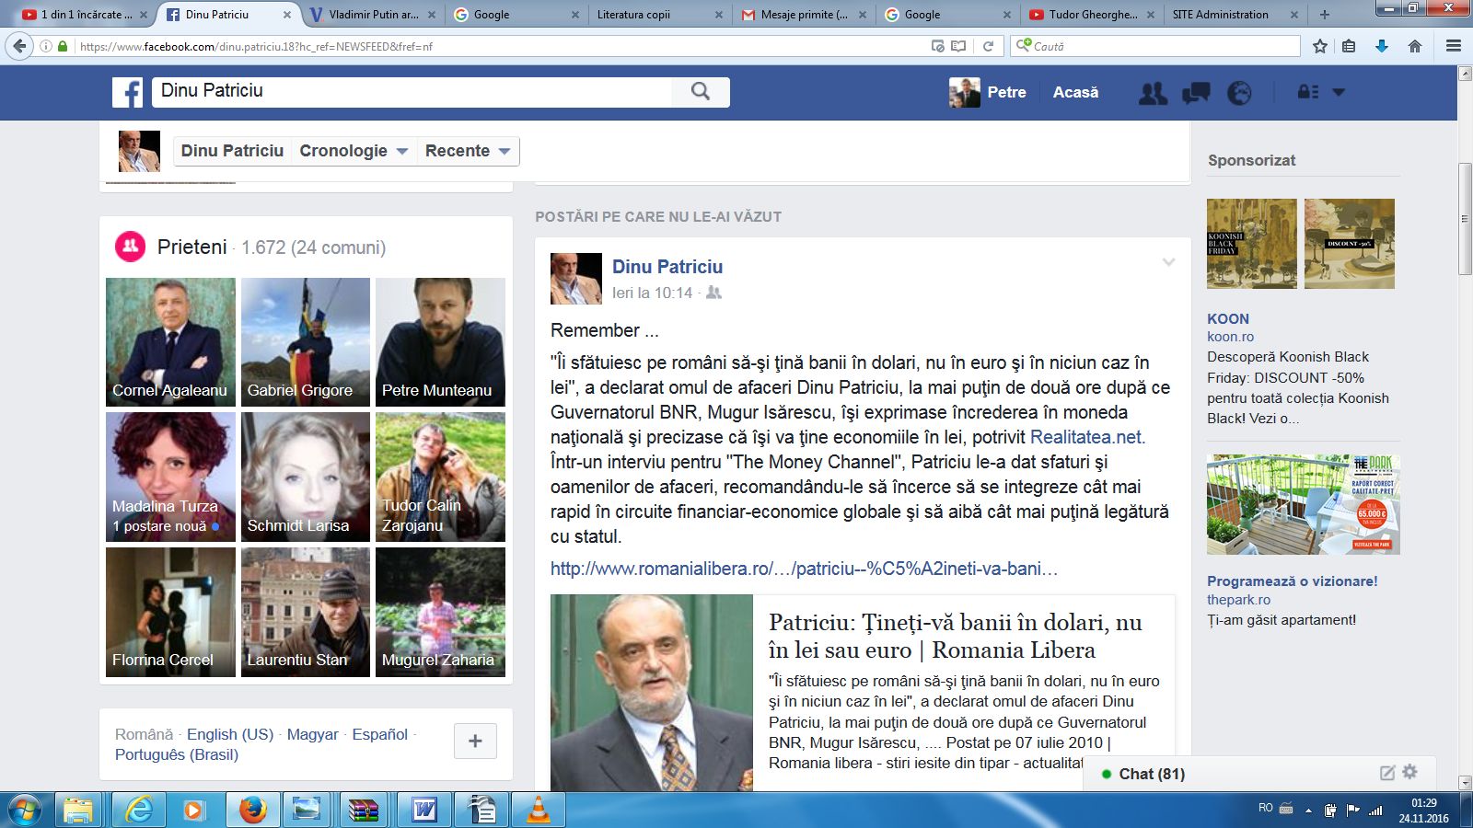Open Firefox hamburger menu
This screenshot has height=828, width=1473.
point(1454,46)
